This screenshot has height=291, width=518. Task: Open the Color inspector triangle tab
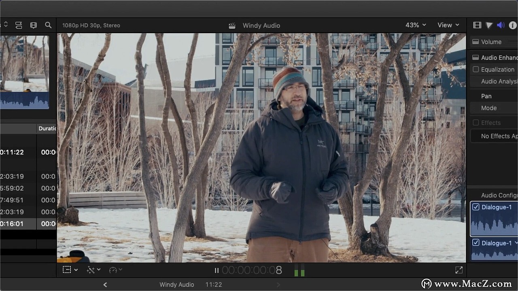(x=489, y=25)
